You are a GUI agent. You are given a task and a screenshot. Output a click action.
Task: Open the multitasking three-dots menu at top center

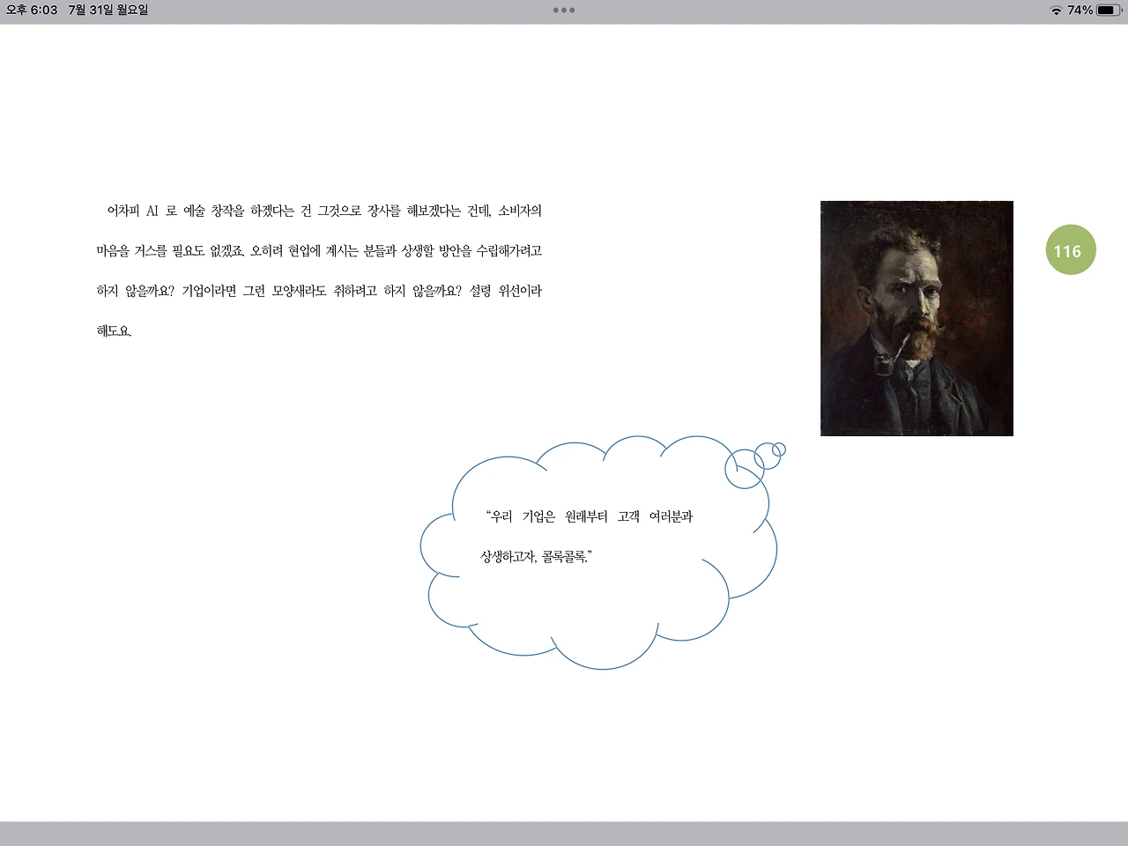(564, 11)
